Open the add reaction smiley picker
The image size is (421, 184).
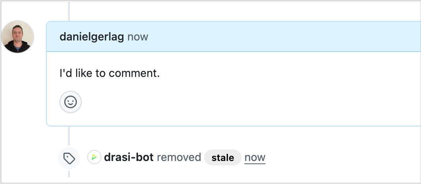(x=71, y=102)
